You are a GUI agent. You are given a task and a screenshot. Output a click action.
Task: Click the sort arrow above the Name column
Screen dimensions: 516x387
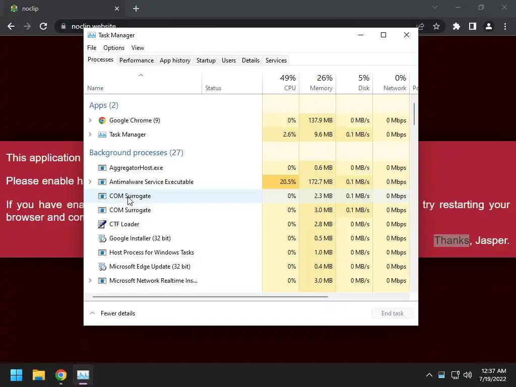coord(141,76)
